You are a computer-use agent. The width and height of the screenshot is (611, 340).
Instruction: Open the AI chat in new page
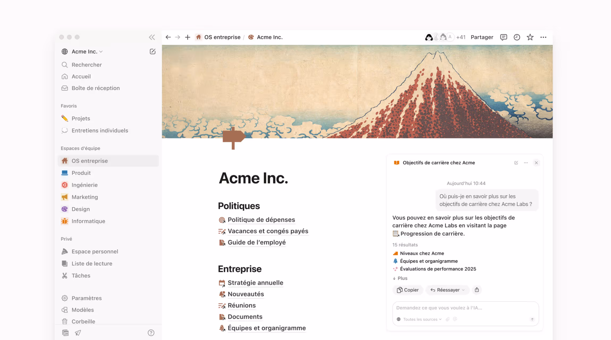(x=516, y=163)
